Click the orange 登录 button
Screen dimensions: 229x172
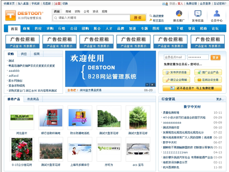coord(215,58)
